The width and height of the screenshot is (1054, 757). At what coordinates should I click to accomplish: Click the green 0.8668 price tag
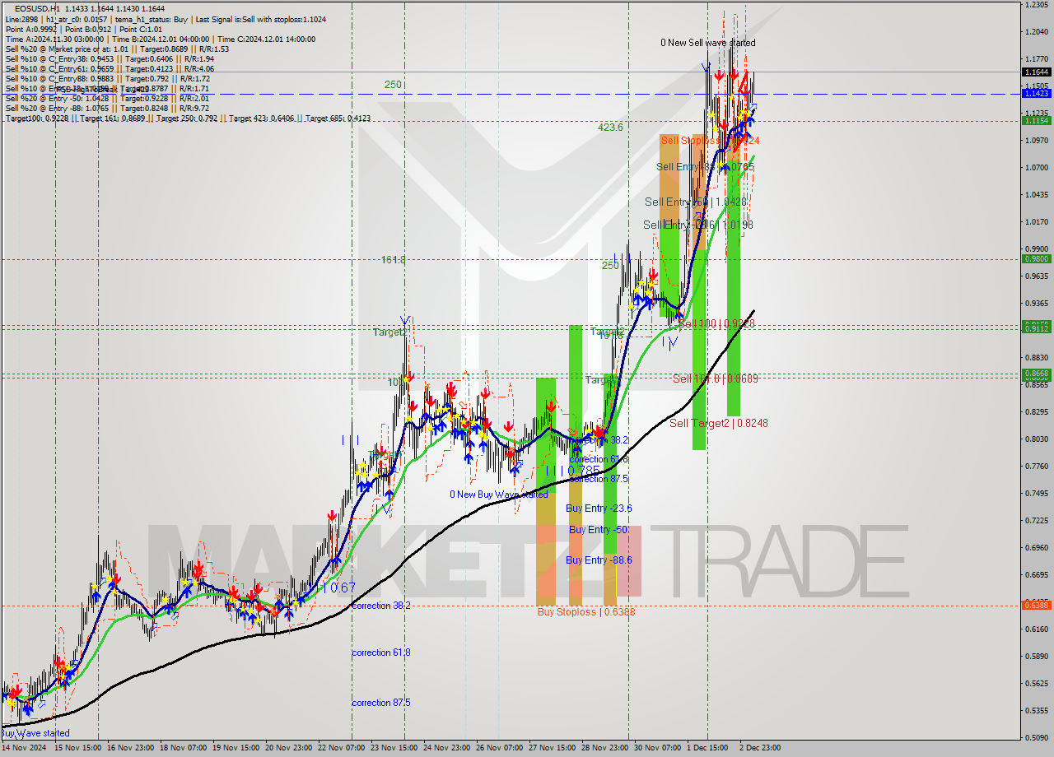click(x=1036, y=374)
